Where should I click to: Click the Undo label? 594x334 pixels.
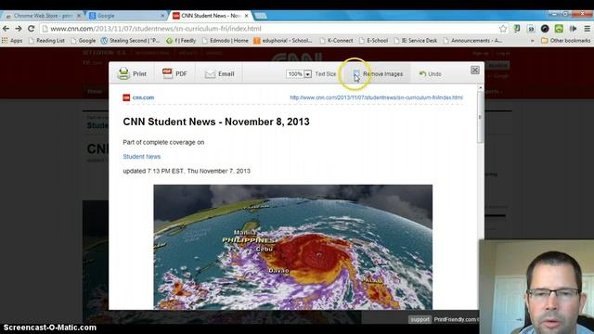point(434,74)
